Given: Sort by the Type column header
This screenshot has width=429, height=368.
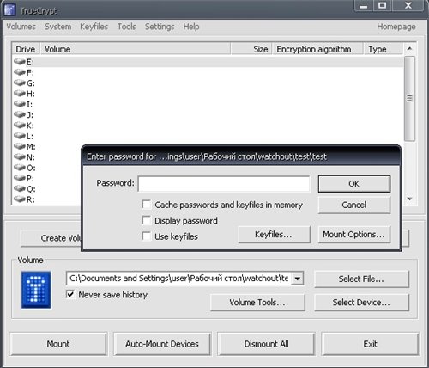Looking at the screenshot, I should (x=384, y=49).
